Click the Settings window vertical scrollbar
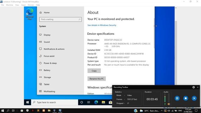The height and width of the screenshot is (113, 201). tap(154, 33)
